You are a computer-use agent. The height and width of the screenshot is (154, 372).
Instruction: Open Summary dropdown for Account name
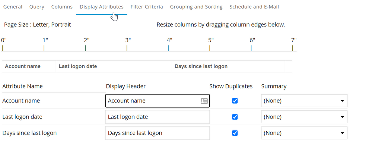[304, 101]
